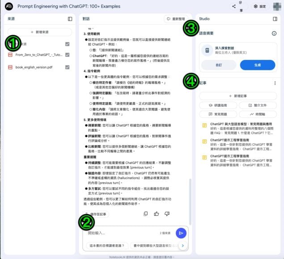
Task: Collapse the 來源 panel with its sidebar icon
Action: click(x=70, y=19)
